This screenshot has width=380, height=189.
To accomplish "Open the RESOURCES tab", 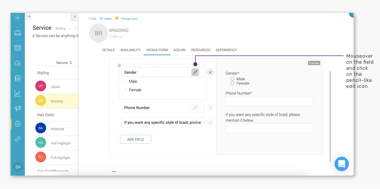I will click(201, 50).
